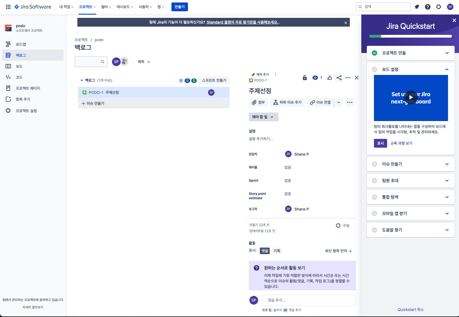The image size is (459, 317).
Task: Expand the 이슈 만들기 Quickstart chevron
Action: click(x=447, y=164)
